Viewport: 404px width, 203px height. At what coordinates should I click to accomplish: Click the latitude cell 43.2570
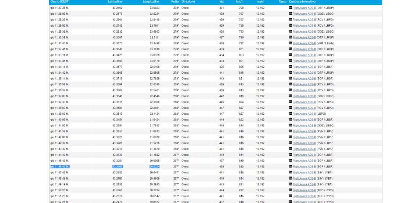click(x=118, y=196)
